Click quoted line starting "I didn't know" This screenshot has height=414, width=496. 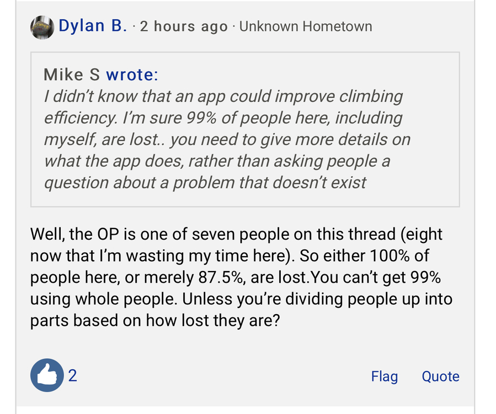[223, 96]
